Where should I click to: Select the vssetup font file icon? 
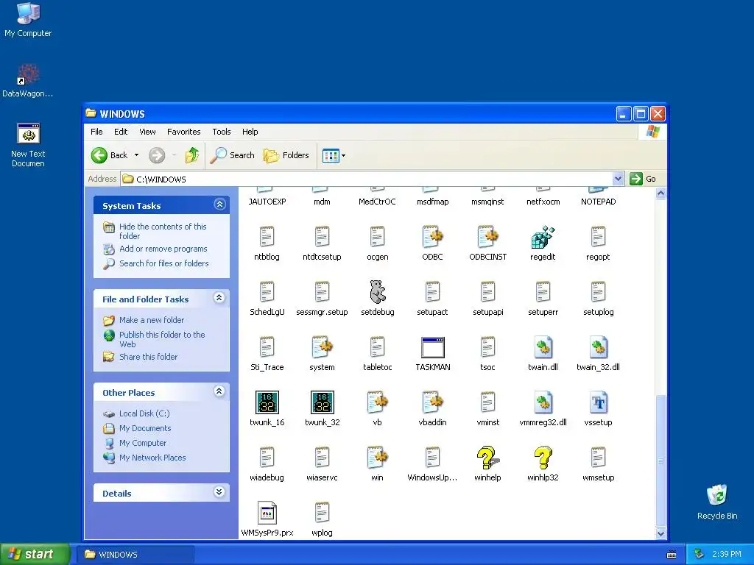[x=598, y=402]
